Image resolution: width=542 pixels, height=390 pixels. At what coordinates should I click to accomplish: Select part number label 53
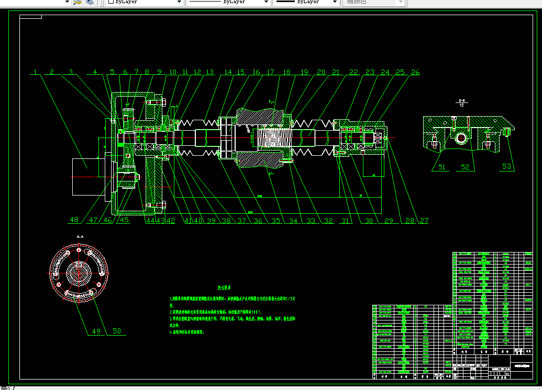[x=506, y=166]
